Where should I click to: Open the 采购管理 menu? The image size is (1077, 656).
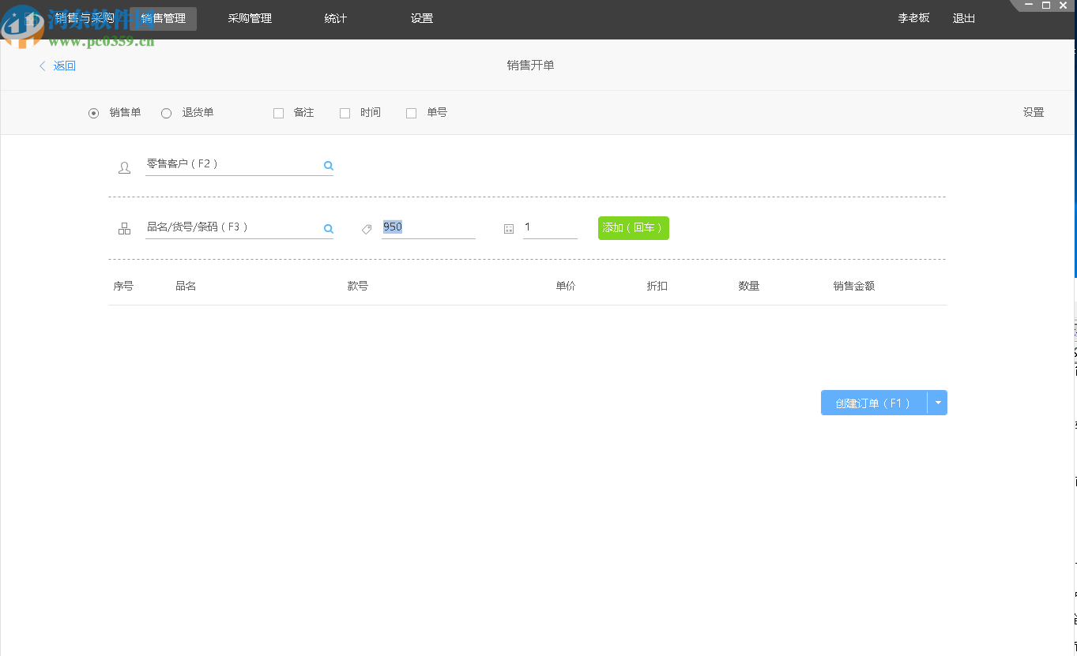250,18
